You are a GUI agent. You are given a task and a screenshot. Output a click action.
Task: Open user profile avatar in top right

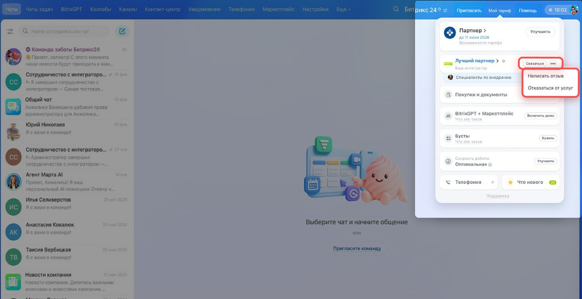point(574,10)
